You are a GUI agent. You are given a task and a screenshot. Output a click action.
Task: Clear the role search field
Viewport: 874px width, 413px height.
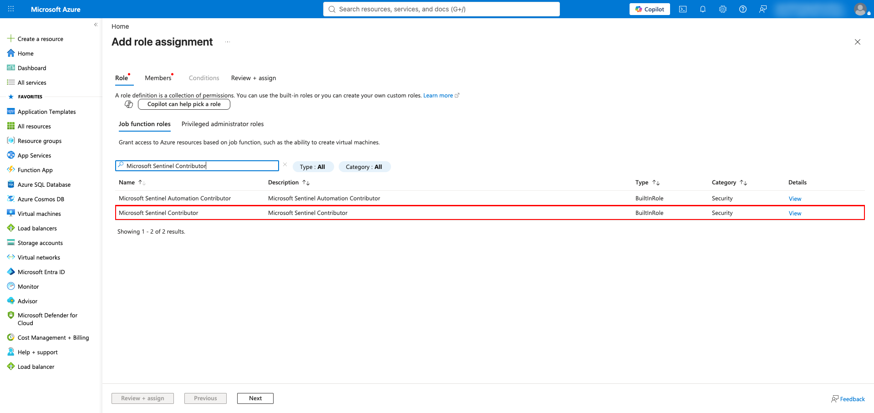click(x=285, y=165)
